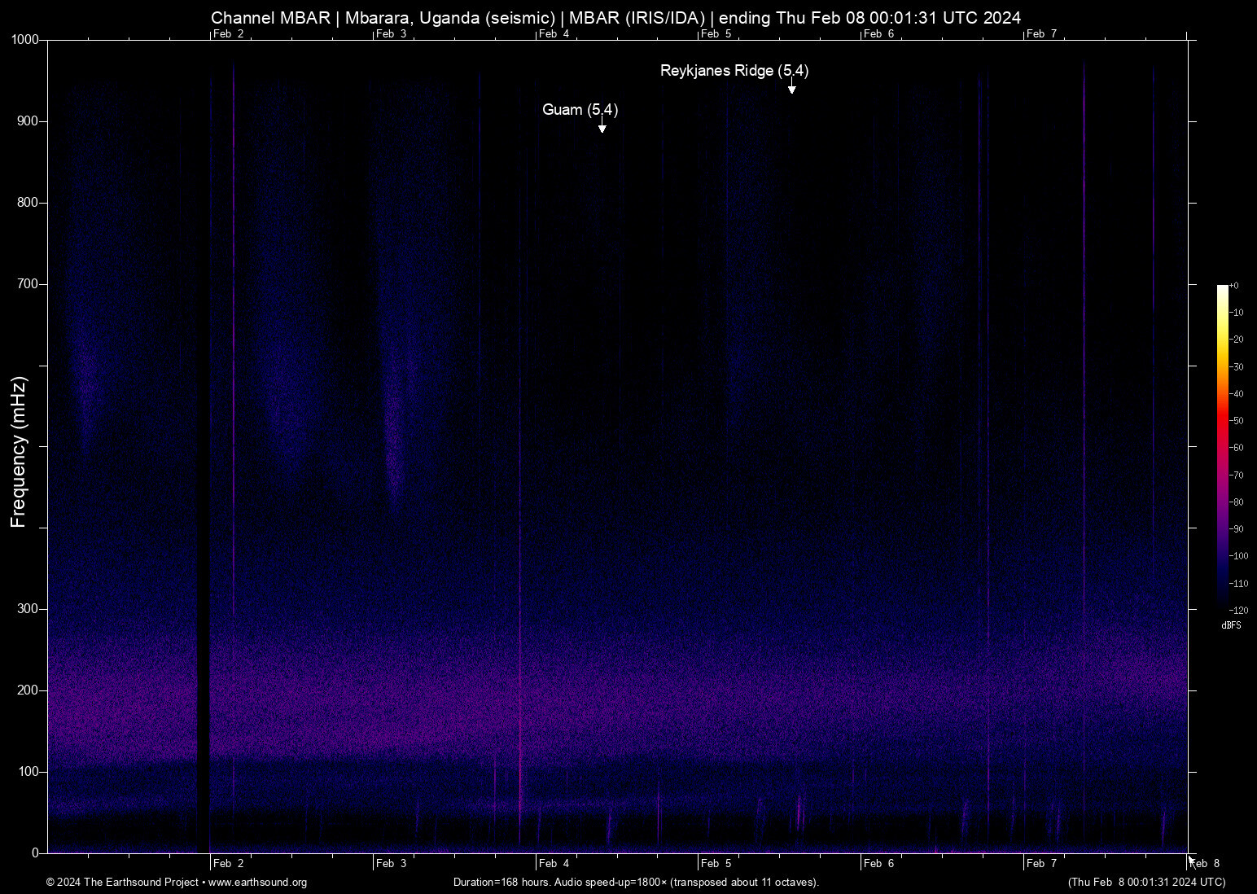The width and height of the screenshot is (1257, 894).
Task: Click the timestamp text in the bottom-right footer
Action: [1146, 883]
